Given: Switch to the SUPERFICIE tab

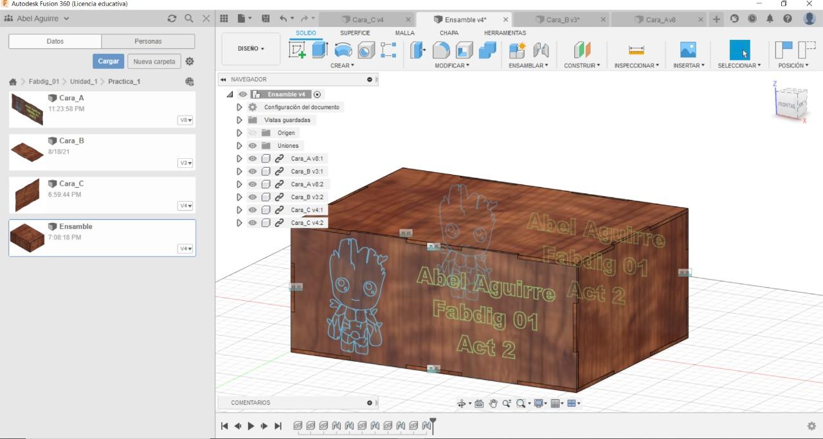Looking at the screenshot, I should tap(355, 33).
